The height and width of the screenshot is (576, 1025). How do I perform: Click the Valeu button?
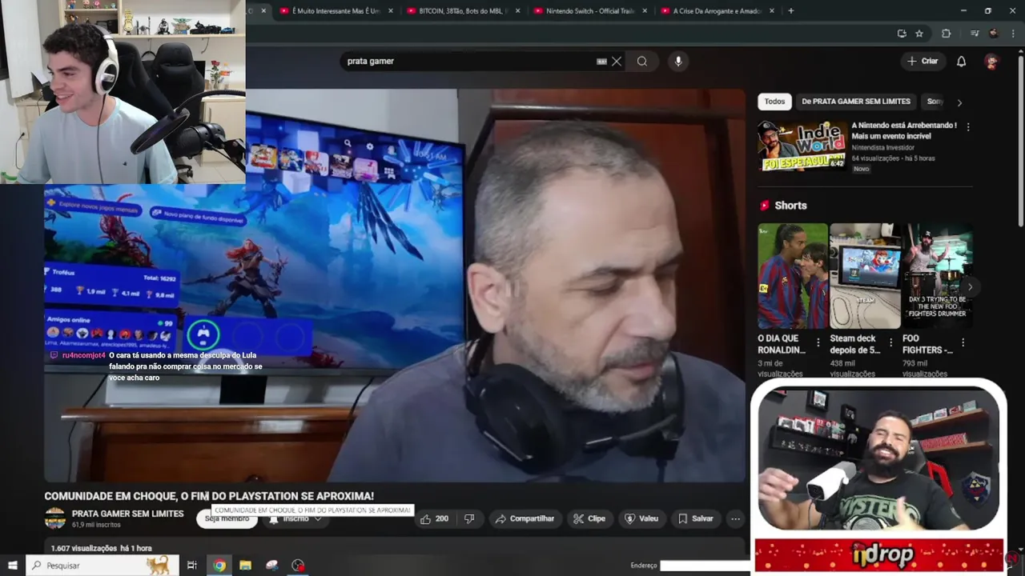641,518
